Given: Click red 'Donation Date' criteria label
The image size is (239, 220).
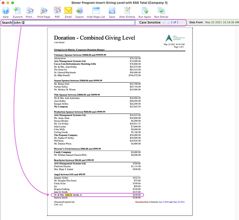Looking at the screenshot, I should coord(142,202).
